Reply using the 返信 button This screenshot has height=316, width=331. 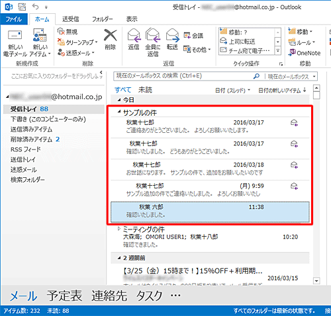[x=134, y=40]
